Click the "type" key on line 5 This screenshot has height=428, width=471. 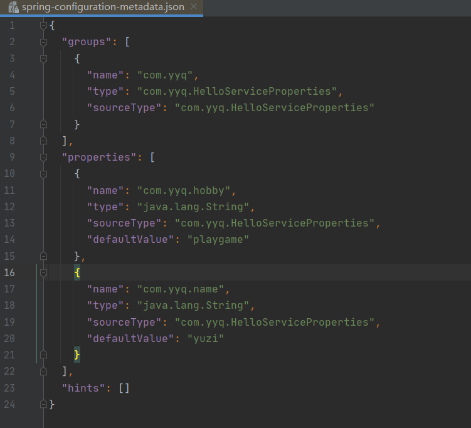click(105, 92)
